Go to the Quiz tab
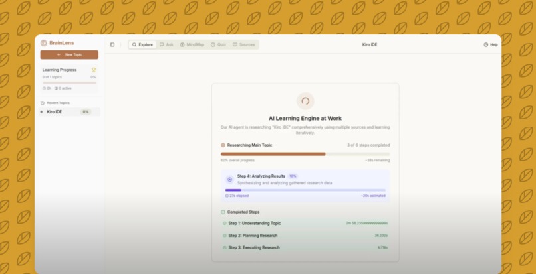This screenshot has width=536, height=274. pyautogui.click(x=218, y=44)
